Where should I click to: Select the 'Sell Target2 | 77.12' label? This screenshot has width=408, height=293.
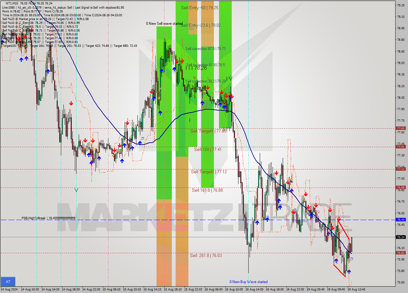click(209, 172)
